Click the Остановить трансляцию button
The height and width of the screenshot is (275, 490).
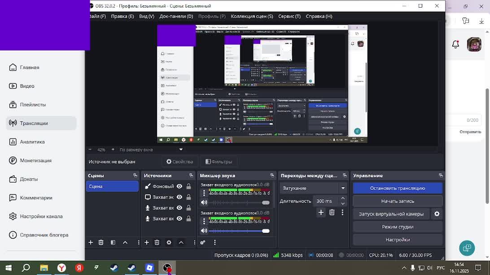tap(397, 188)
